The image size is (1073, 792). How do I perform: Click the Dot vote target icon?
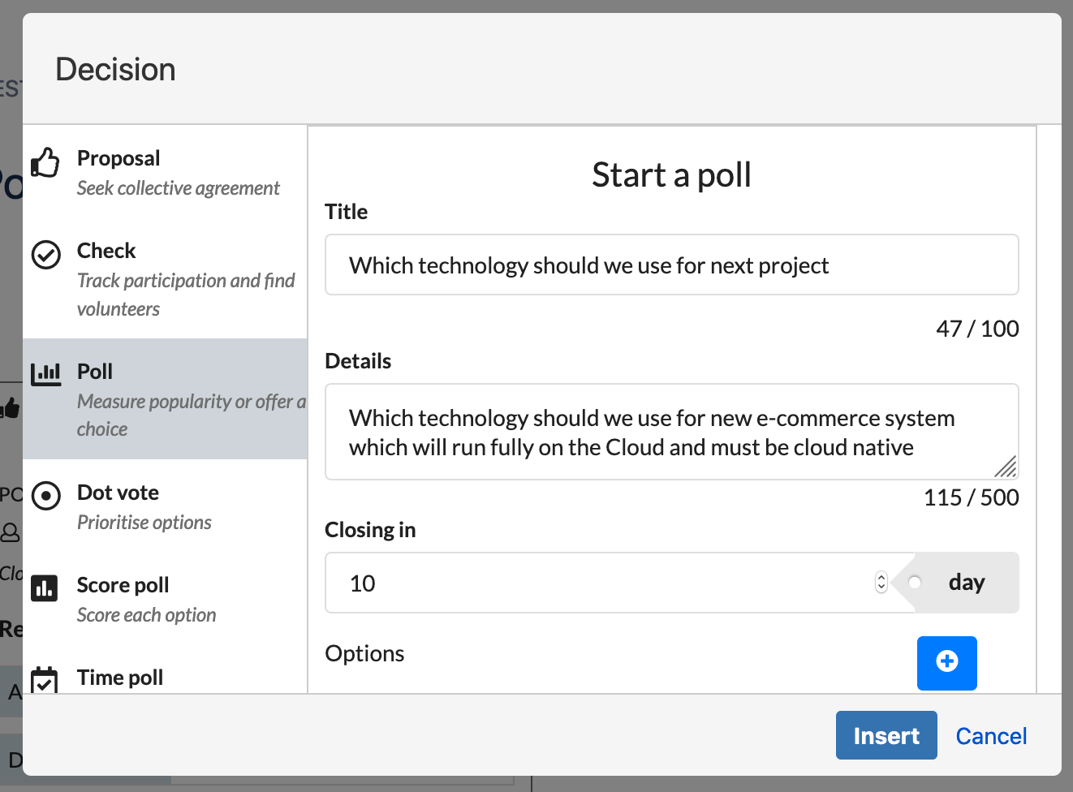[45, 495]
